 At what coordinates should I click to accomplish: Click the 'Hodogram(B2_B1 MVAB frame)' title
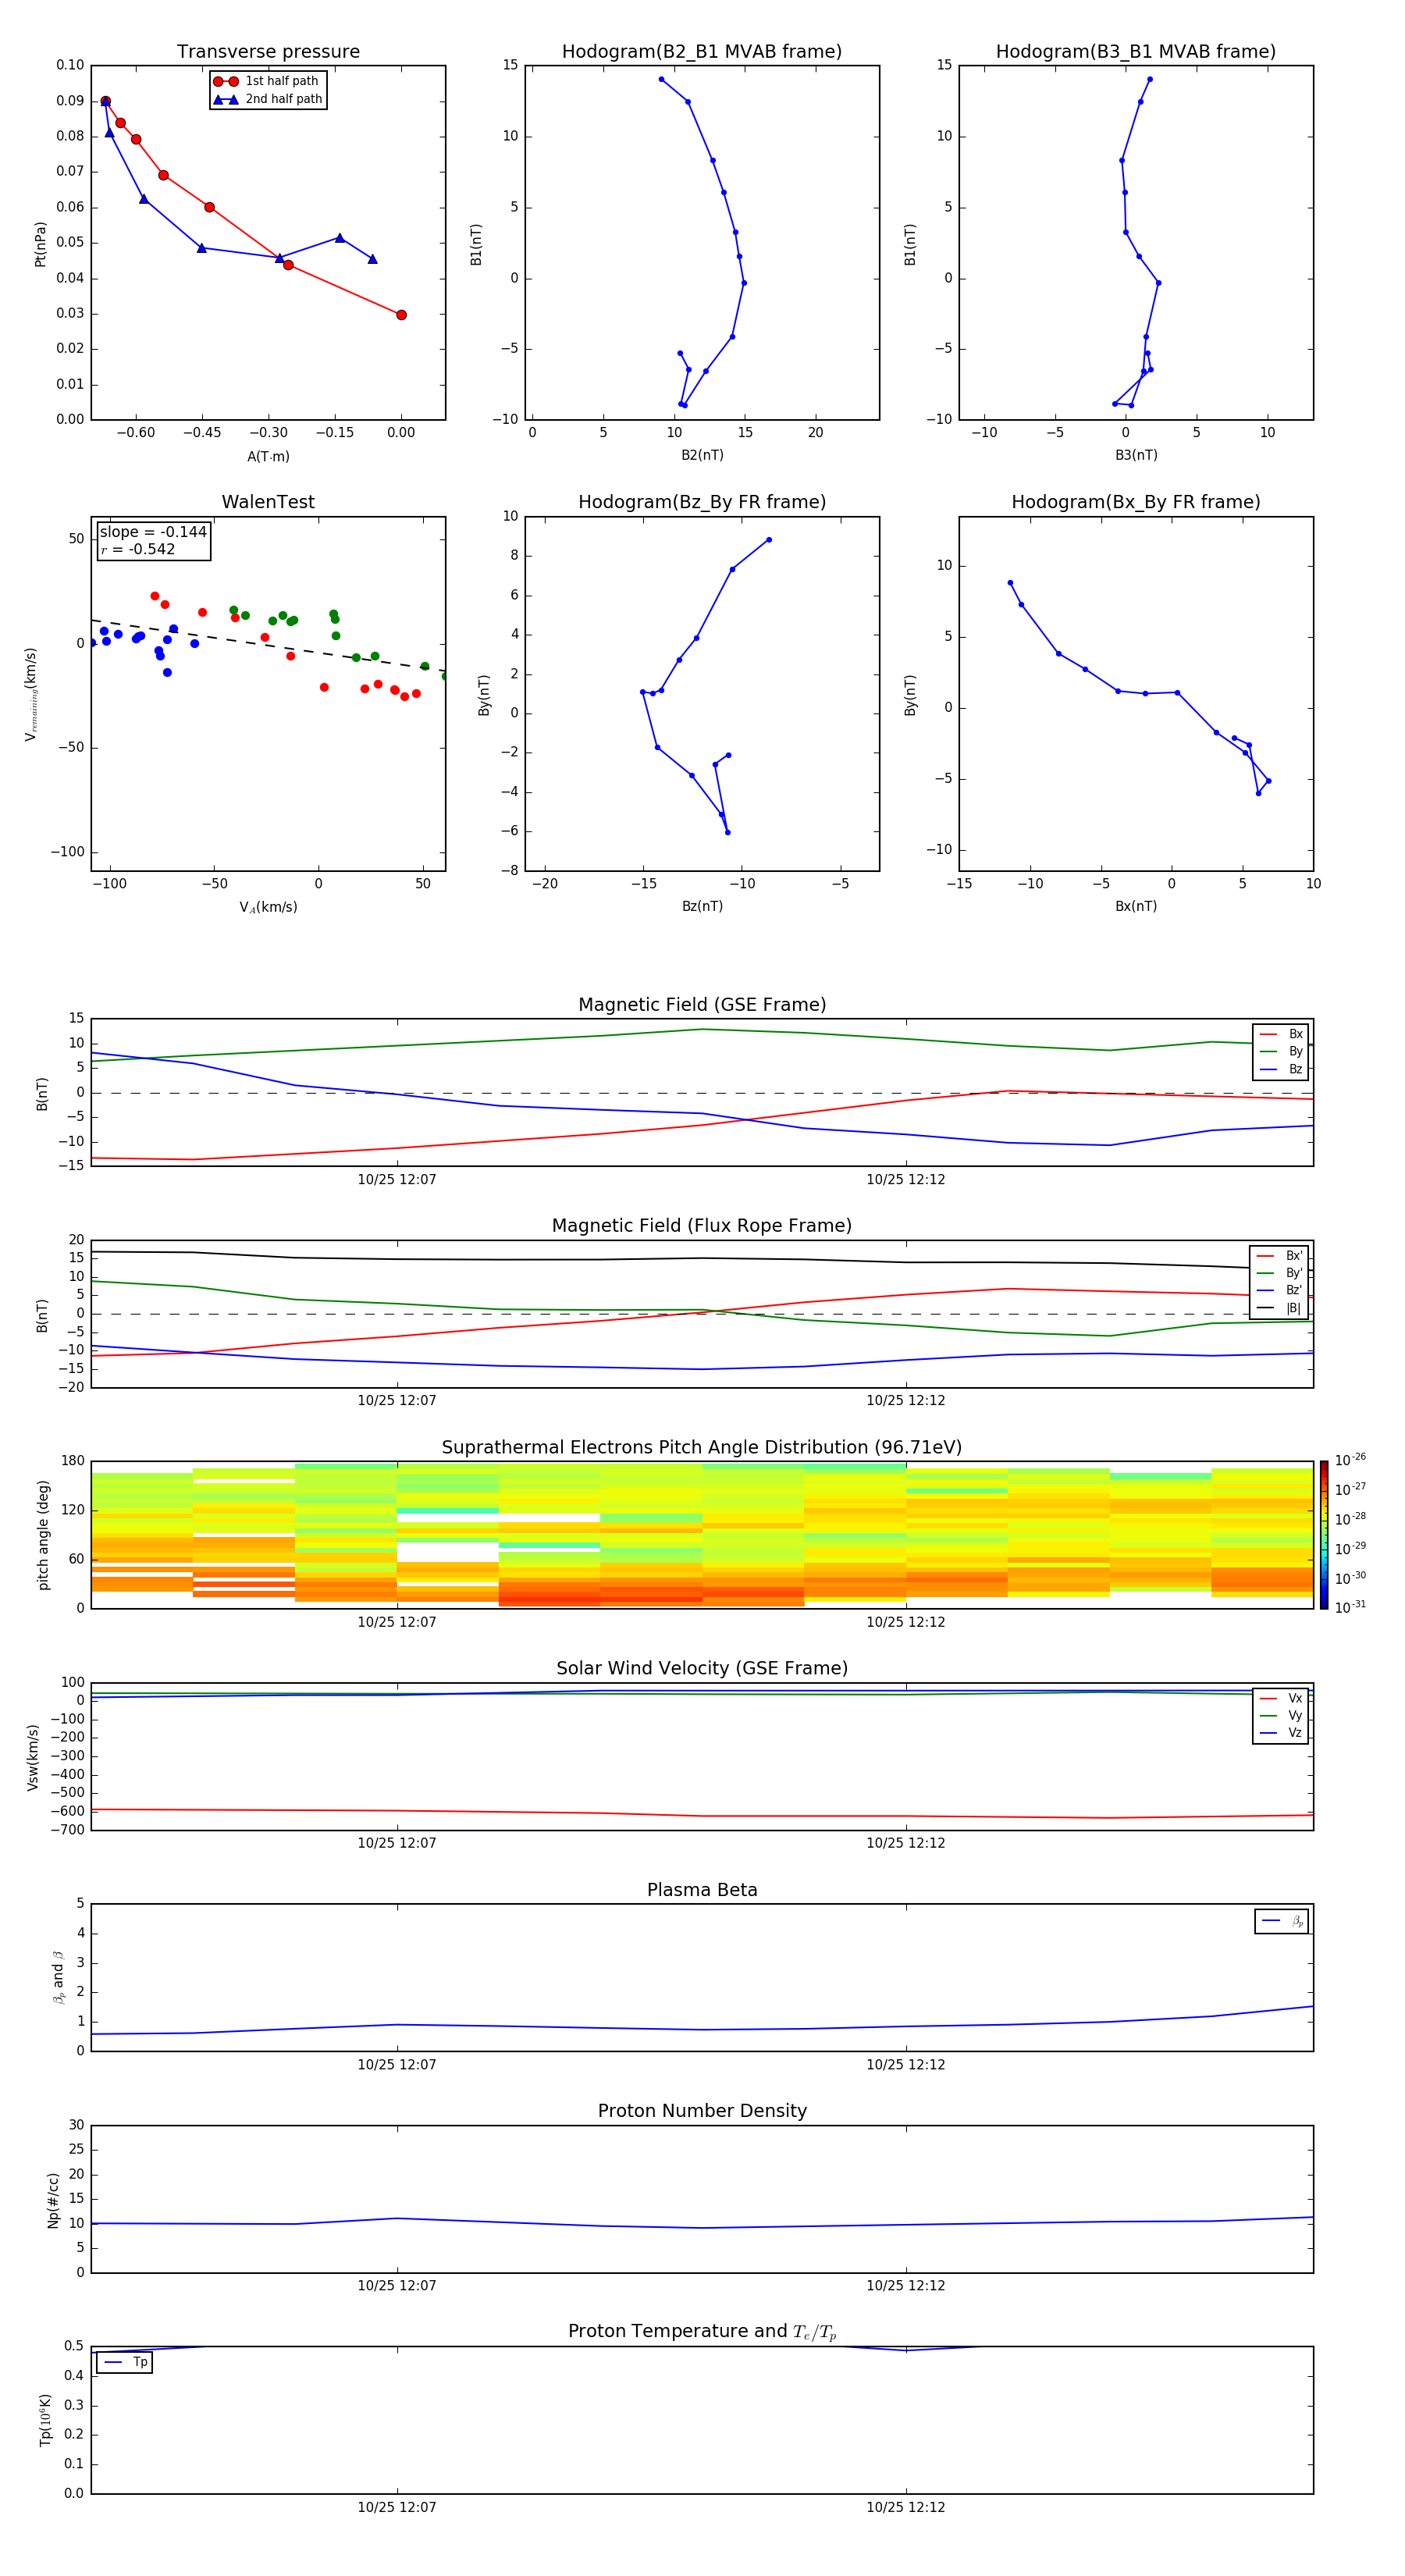702,52
